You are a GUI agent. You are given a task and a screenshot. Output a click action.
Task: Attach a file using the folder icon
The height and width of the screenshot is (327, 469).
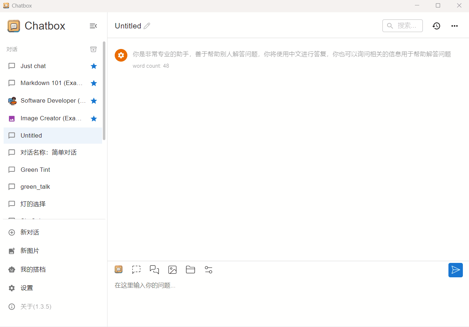click(x=190, y=269)
